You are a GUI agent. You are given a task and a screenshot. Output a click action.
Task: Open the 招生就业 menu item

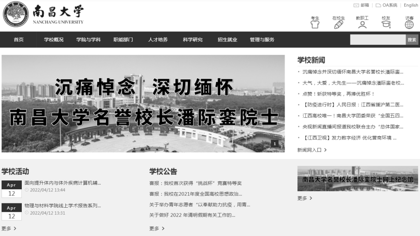227,40
